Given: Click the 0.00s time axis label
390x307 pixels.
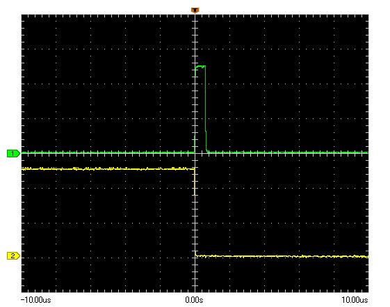Looking at the screenshot, I should coord(194,300).
